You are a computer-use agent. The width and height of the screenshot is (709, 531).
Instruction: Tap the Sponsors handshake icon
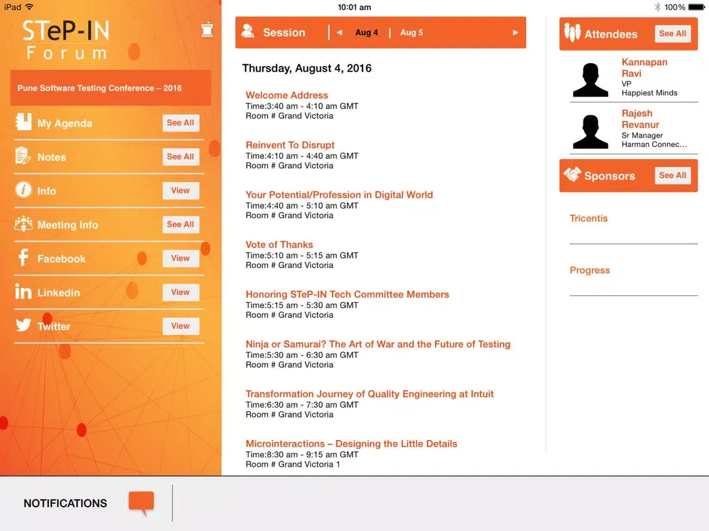[572, 175]
